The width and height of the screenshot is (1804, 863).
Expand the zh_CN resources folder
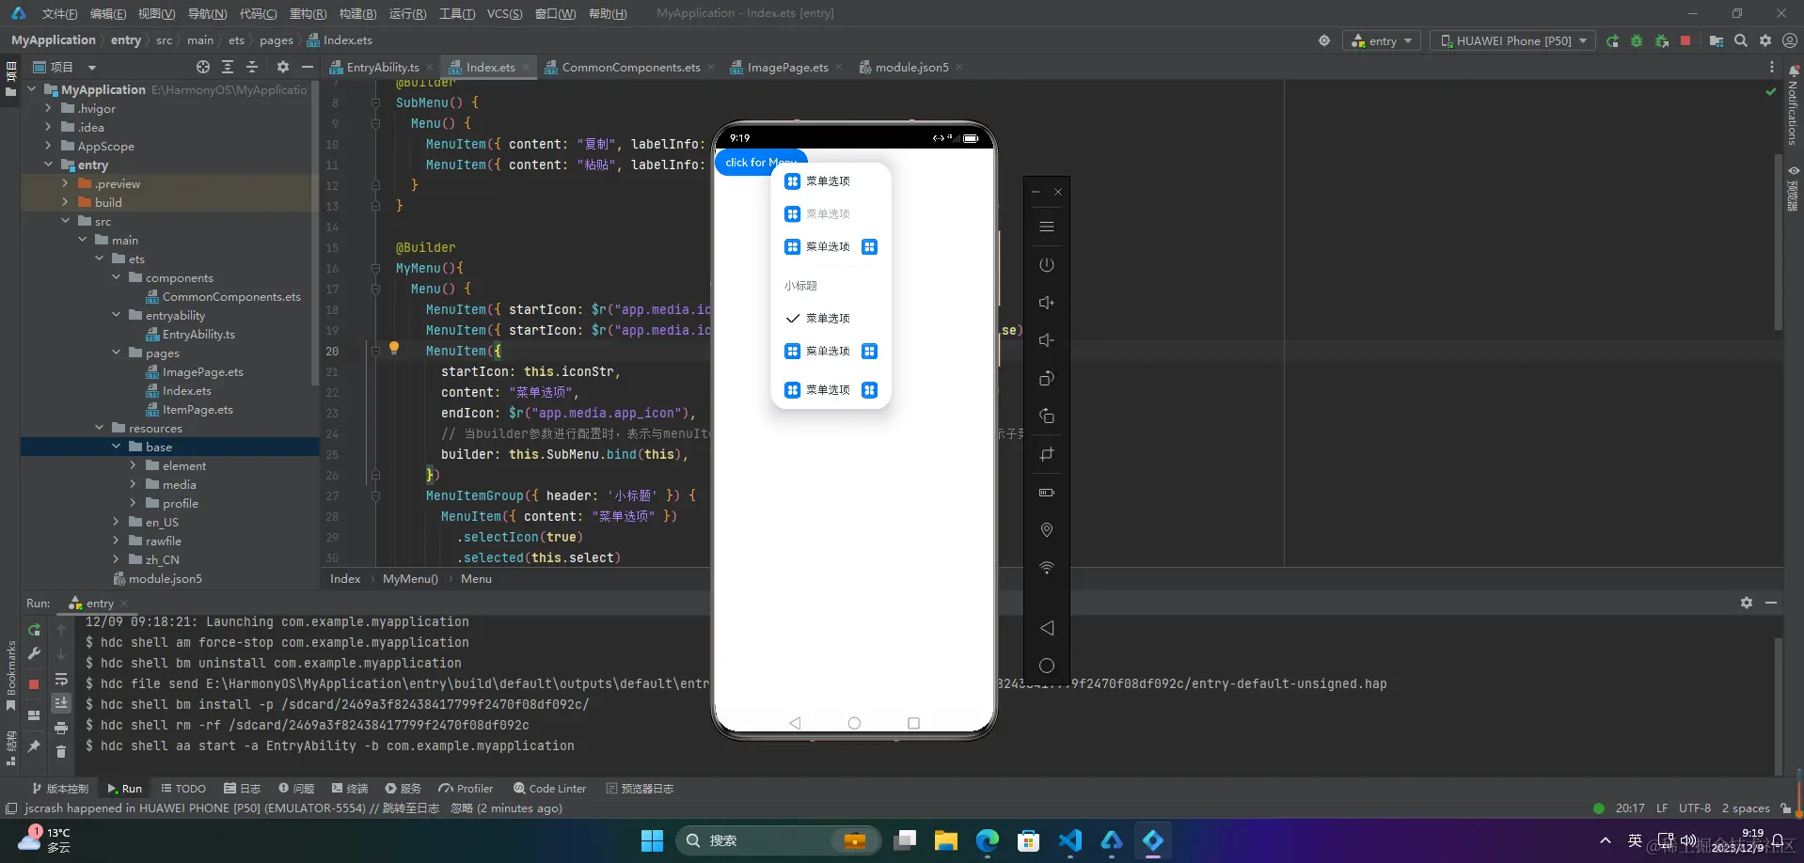click(x=116, y=559)
